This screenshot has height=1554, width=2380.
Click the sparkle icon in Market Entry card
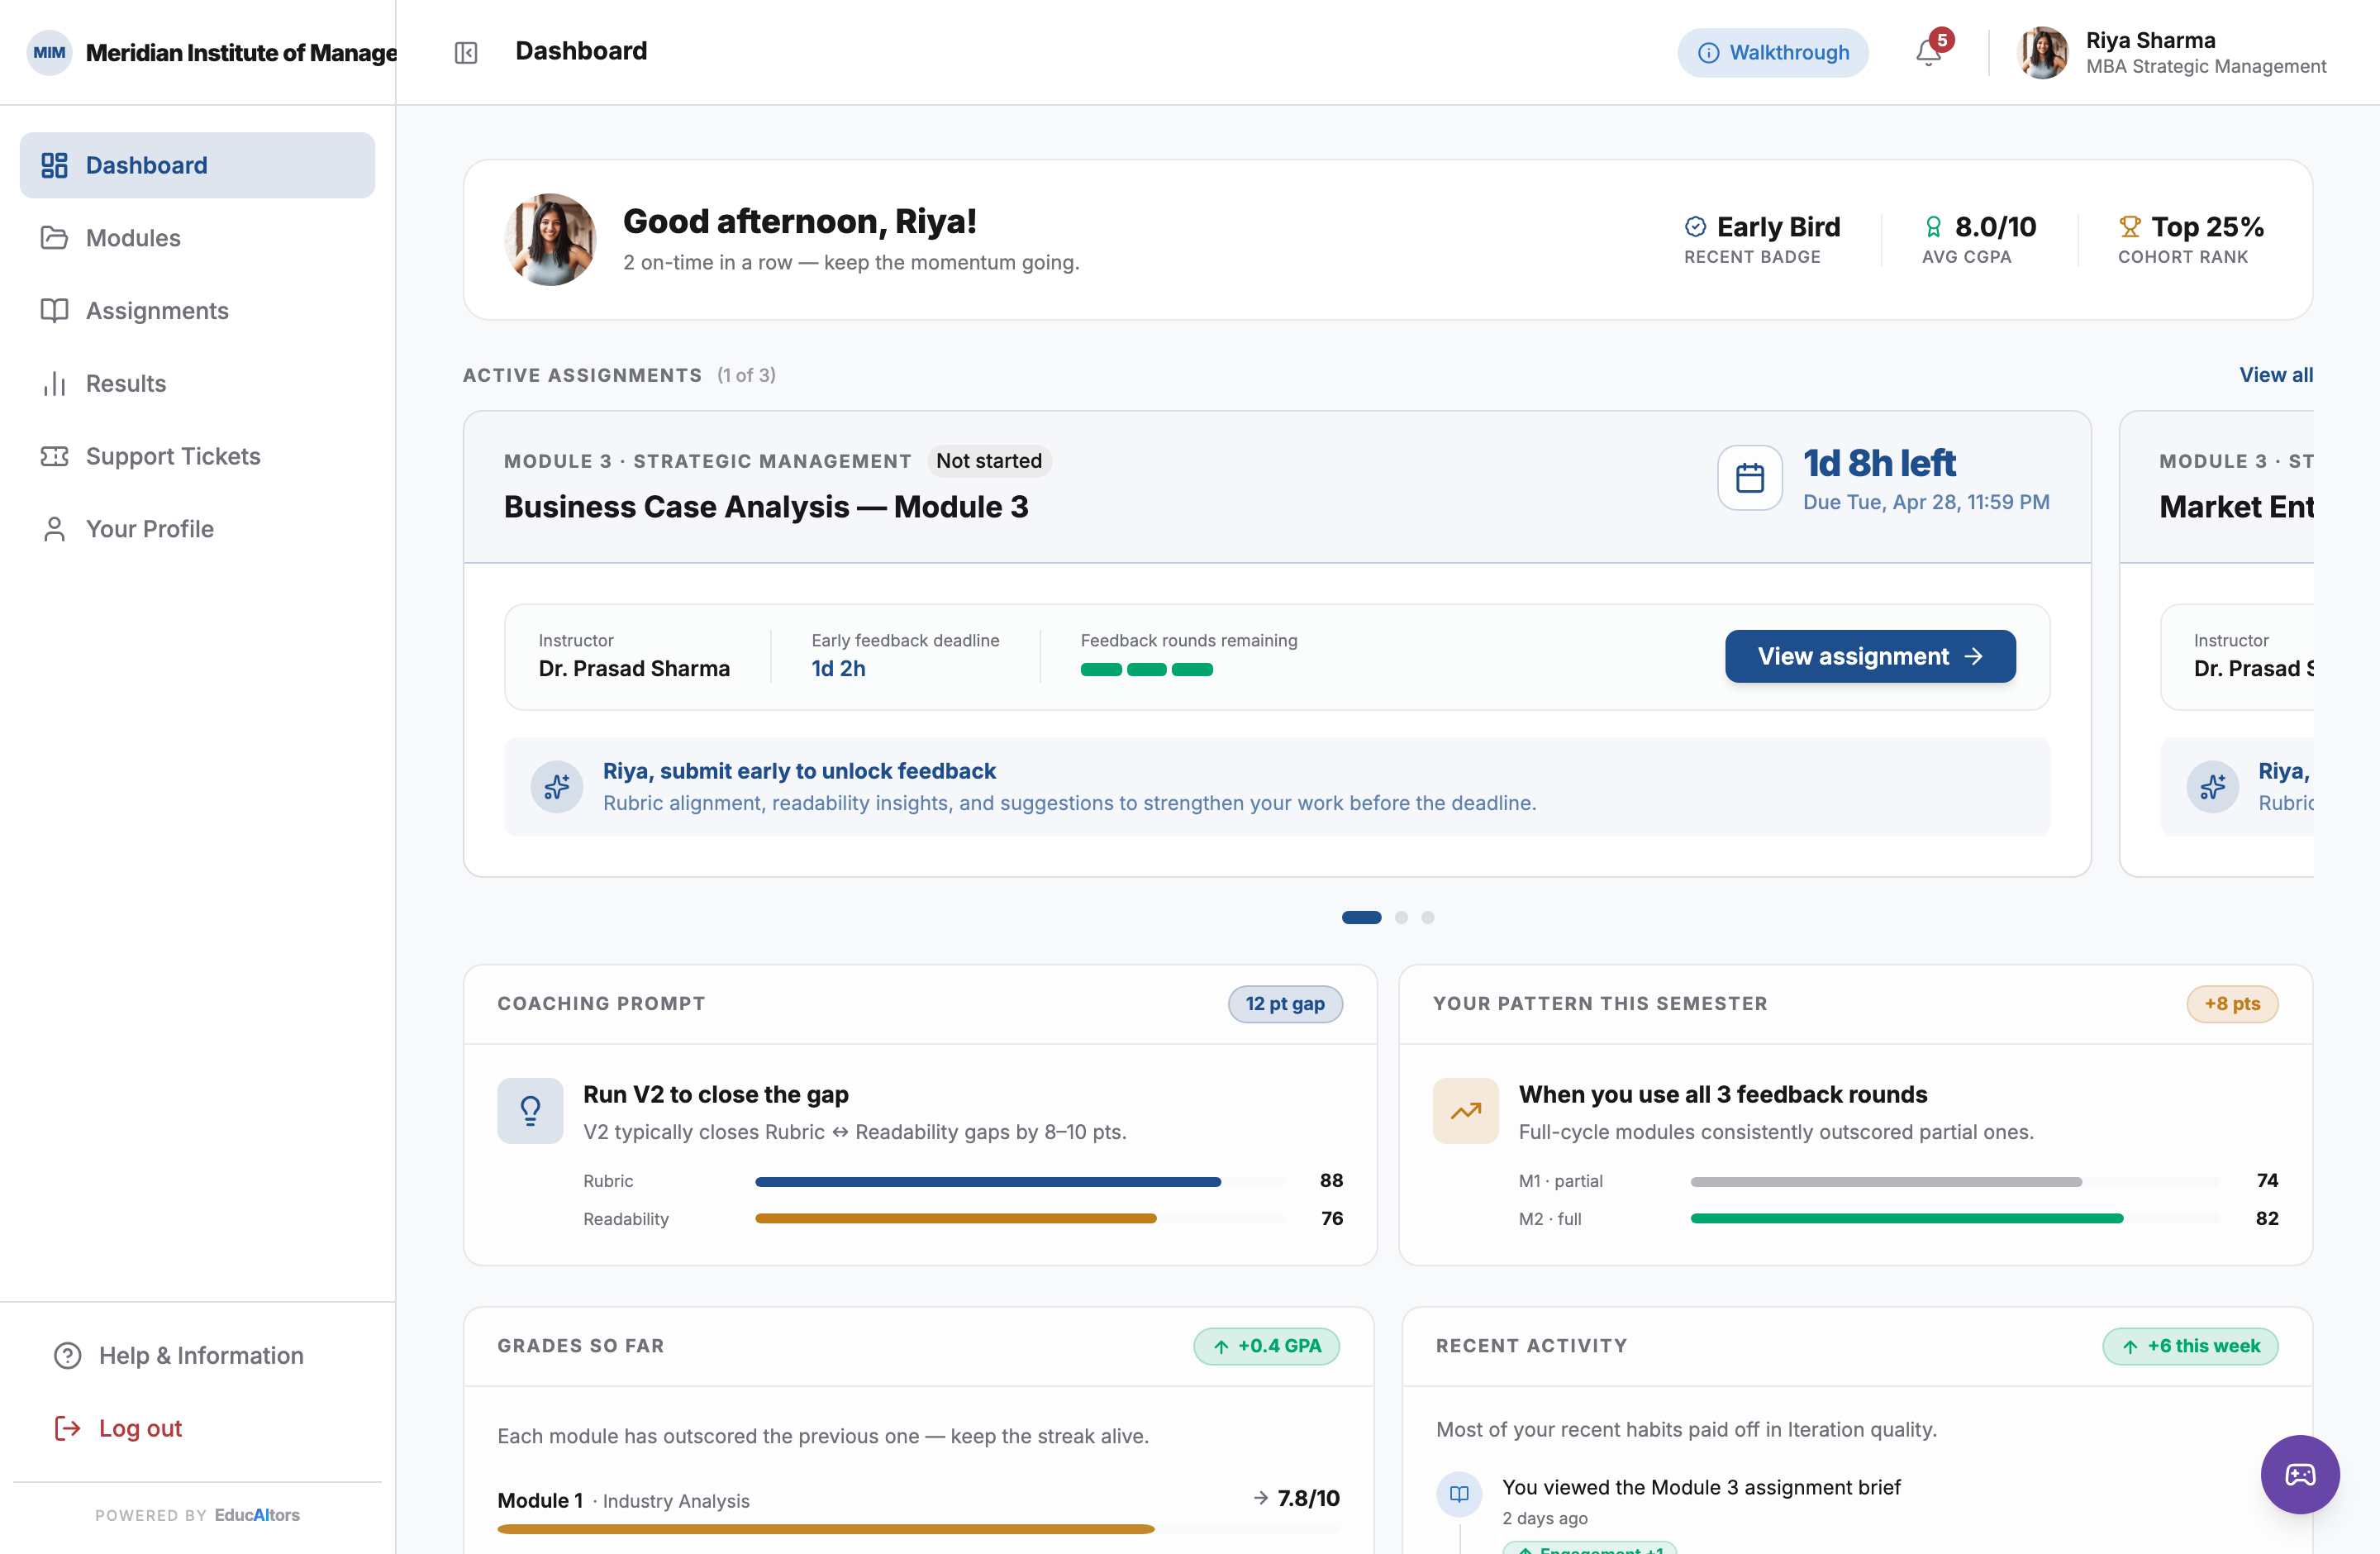2212,787
